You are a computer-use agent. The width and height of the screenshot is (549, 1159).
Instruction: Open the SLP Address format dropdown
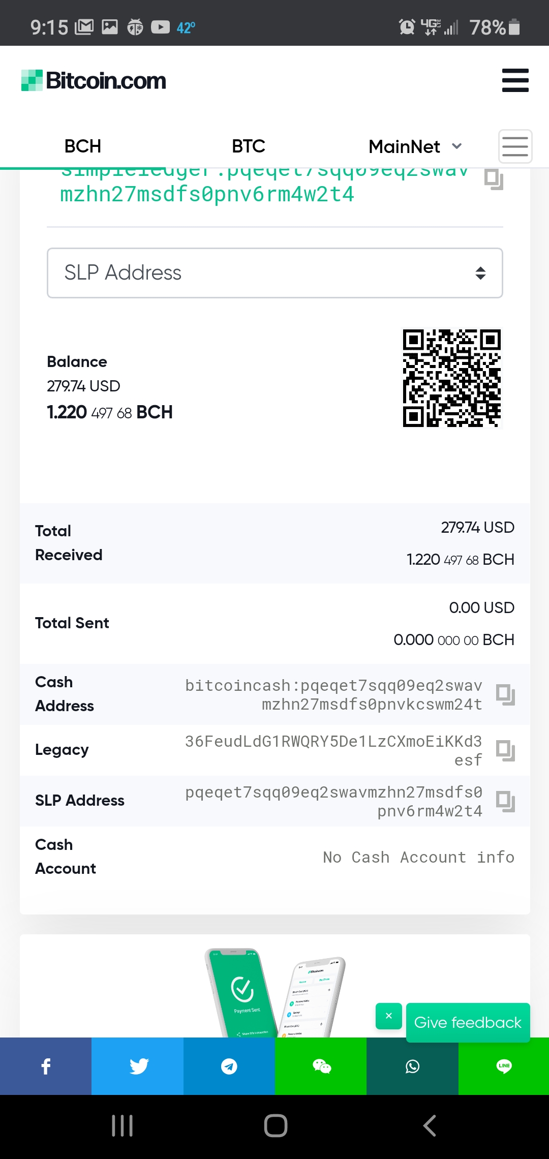275,273
